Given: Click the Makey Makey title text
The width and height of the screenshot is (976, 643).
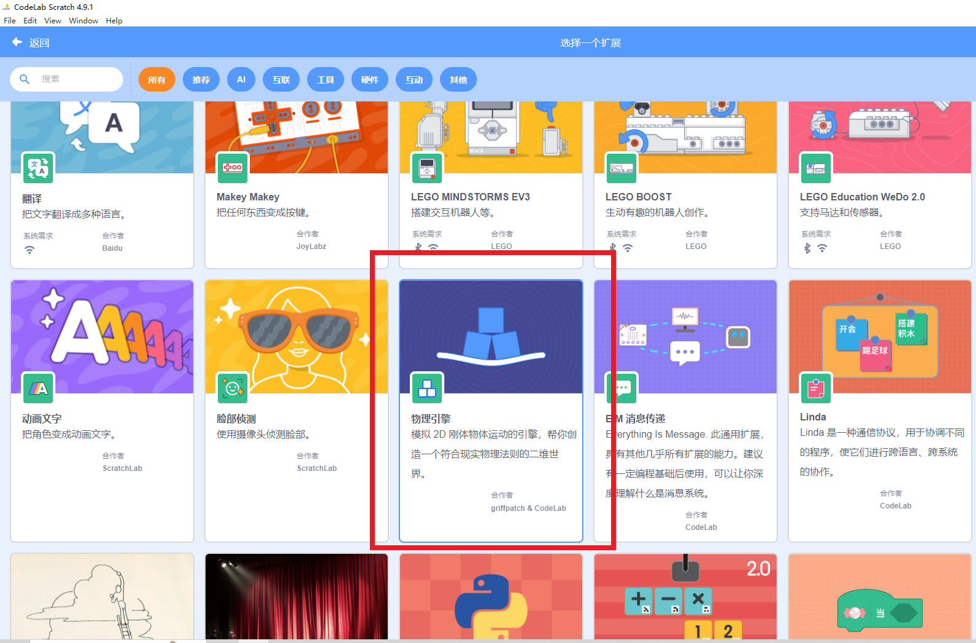Looking at the screenshot, I should (248, 197).
